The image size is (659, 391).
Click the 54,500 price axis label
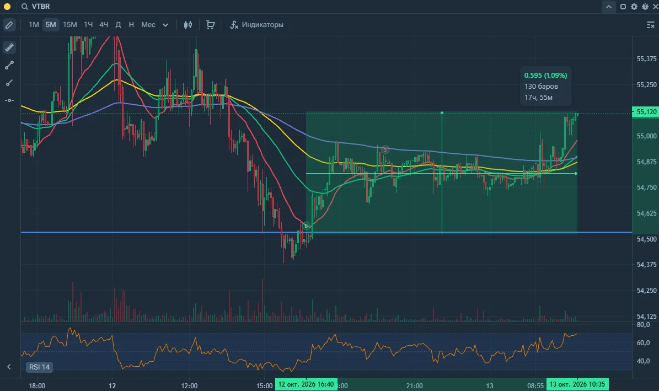point(646,239)
